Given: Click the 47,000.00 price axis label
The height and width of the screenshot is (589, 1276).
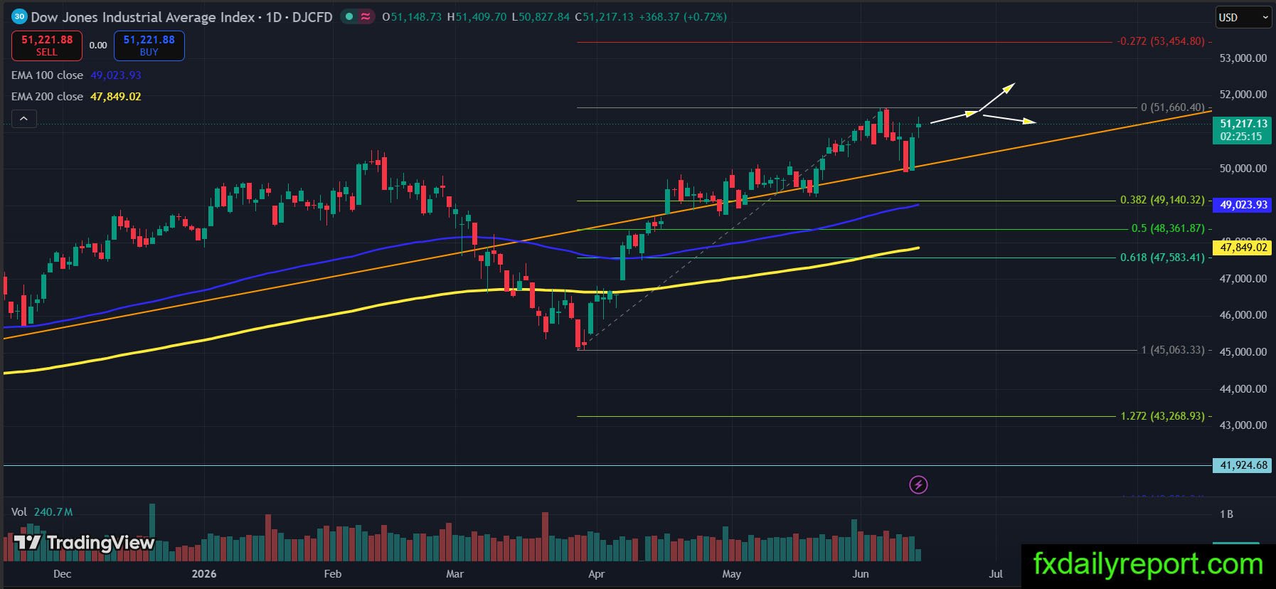Looking at the screenshot, I should (x=1243, y=279).
